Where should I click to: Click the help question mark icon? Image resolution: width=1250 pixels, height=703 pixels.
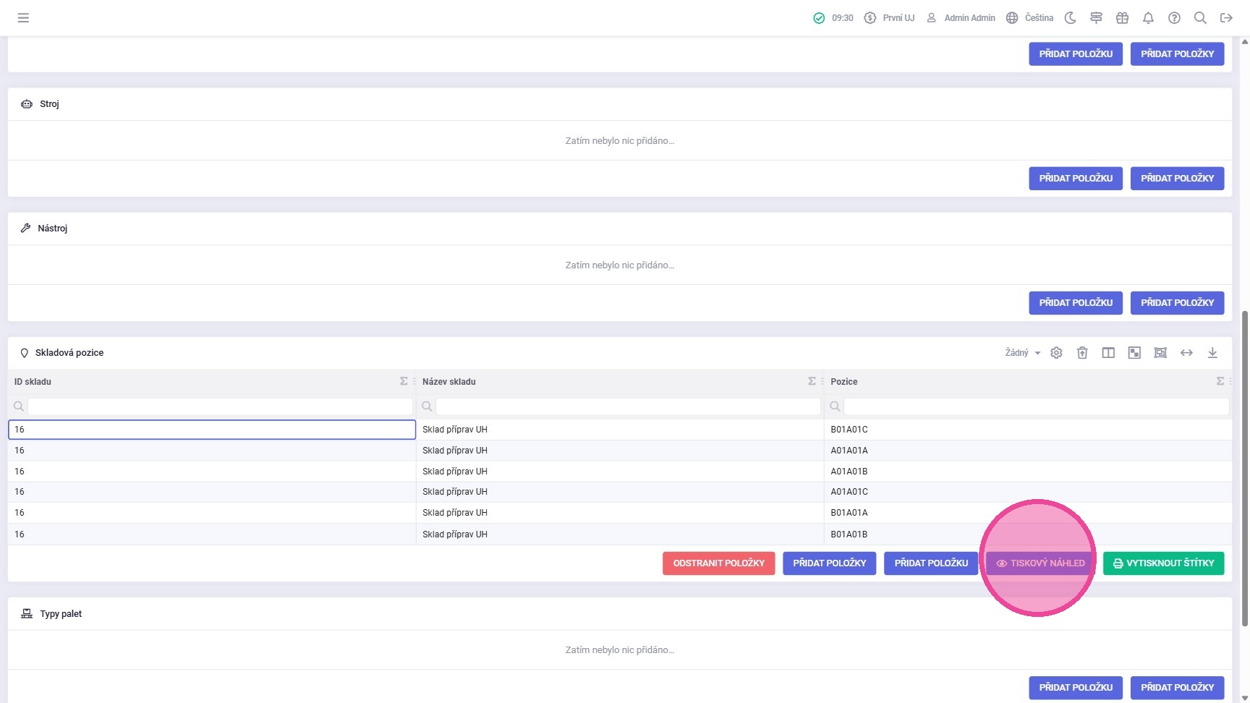[x=1174, y=18]
